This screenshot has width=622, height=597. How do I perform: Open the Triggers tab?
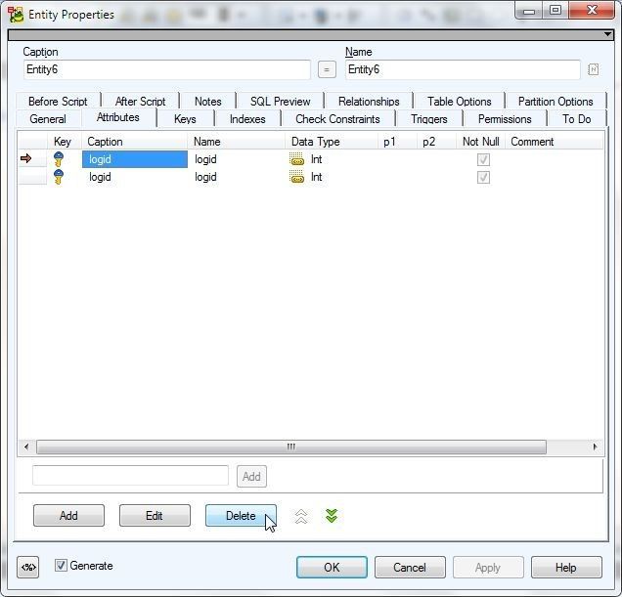[429, 119]
